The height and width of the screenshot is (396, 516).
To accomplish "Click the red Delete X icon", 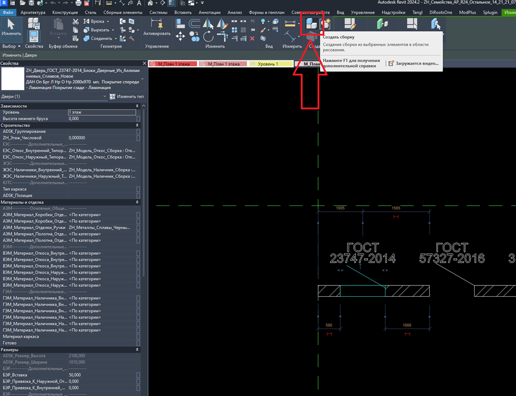I will coord(252,38).
